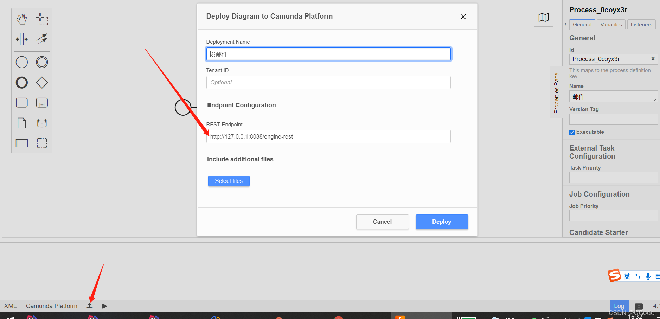Click the Sogou microphone voice input
Screen dimensions: 660x319
648,276
